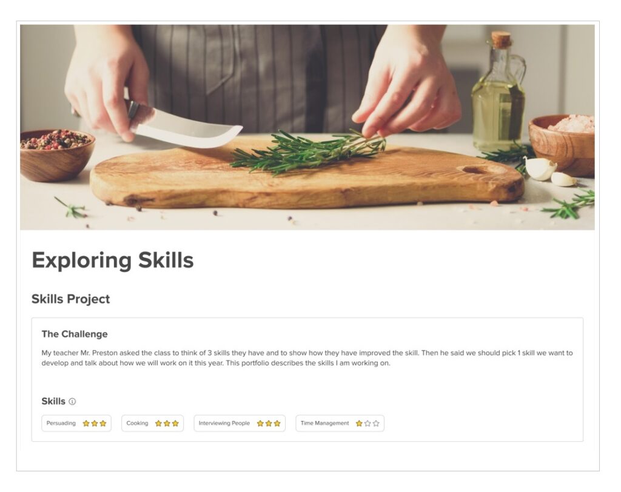Click the Skills subsection heading text
Image resolution: width=621 pixels, height=492 pixels.
[x=53, y=401]
